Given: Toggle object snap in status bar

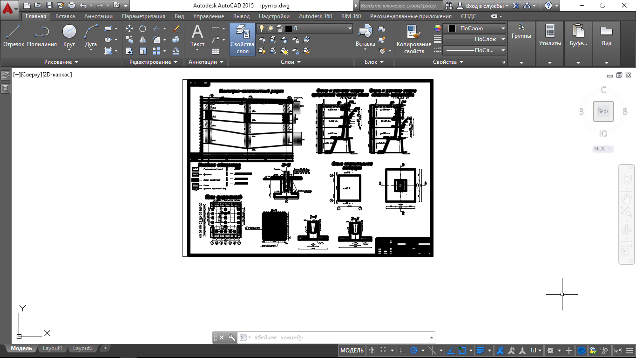Looking at the screenshot, I should 462,351.
